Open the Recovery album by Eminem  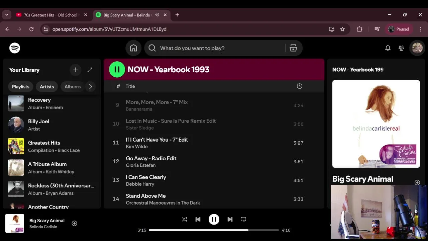click(x=52, y=103)
